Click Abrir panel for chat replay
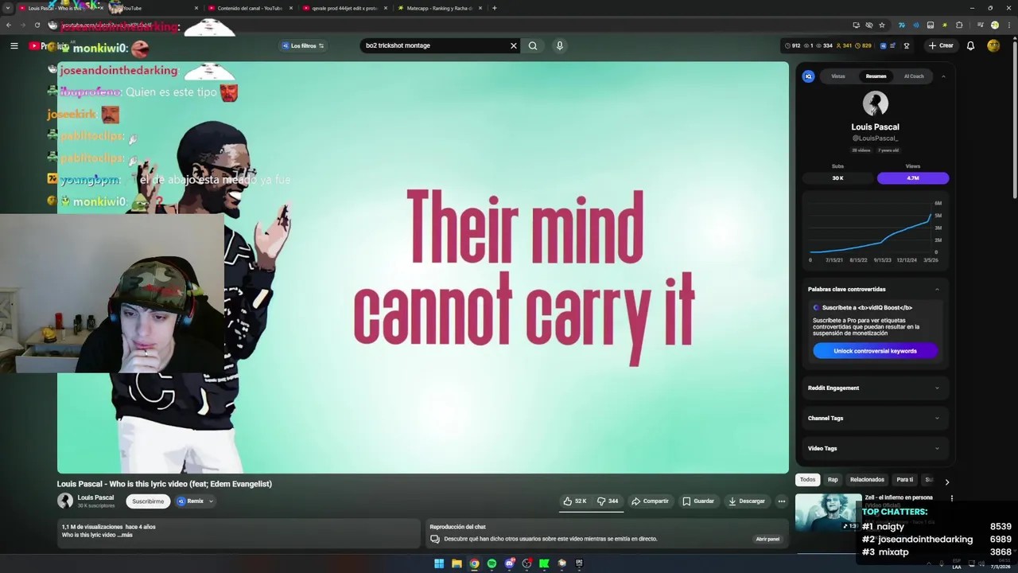This screenshot has width=1018, height=573. [x=767, y=539]
